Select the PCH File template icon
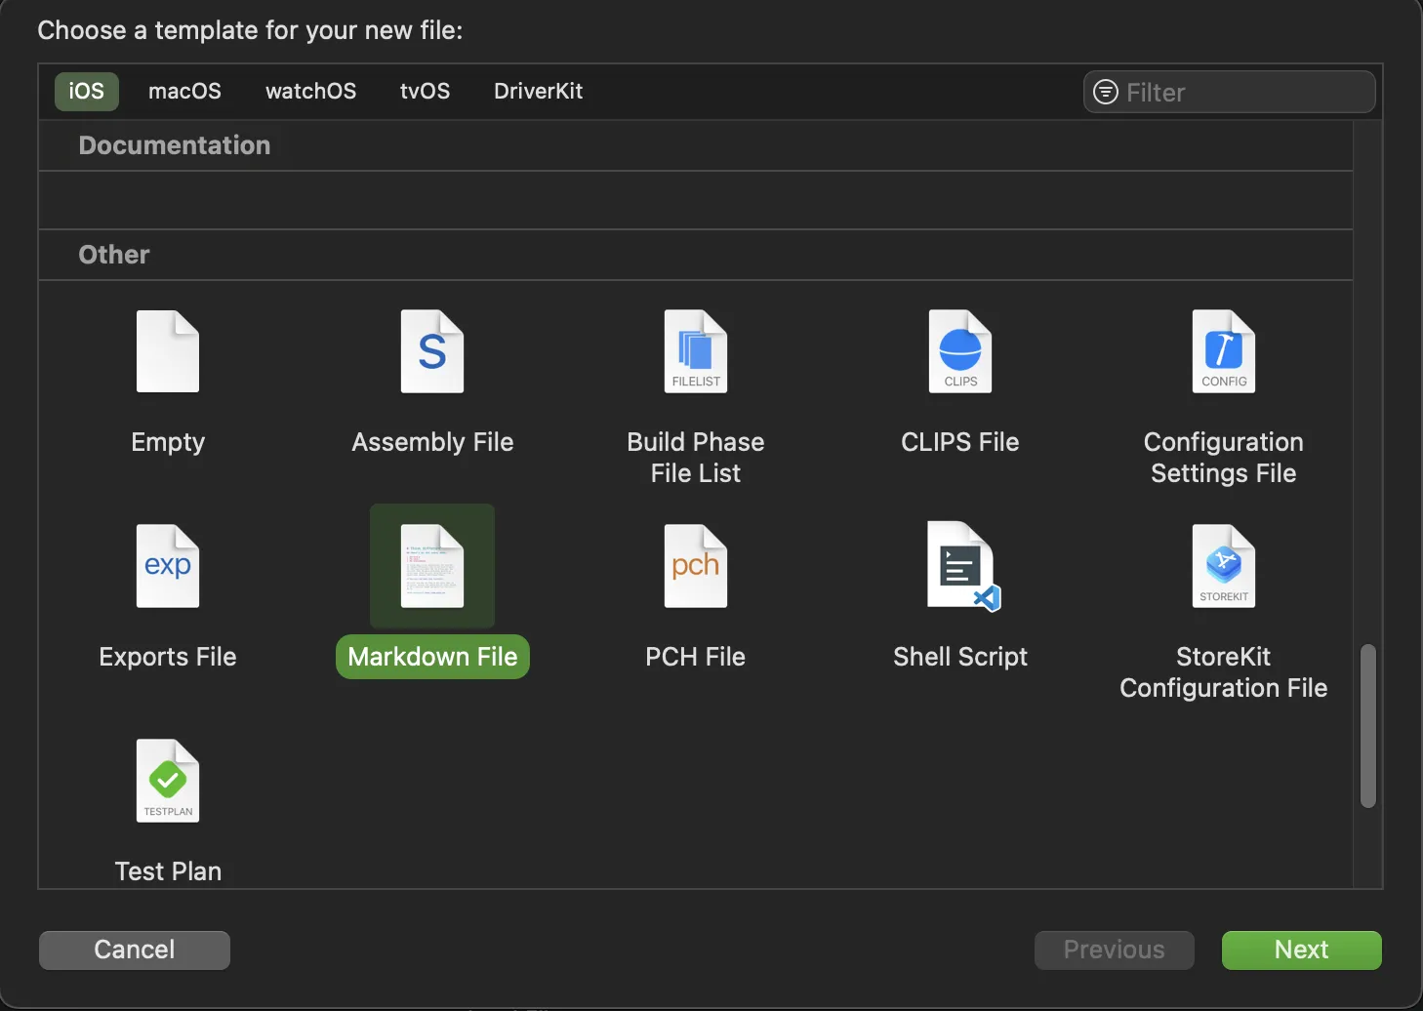Screen dimensions: 1423x1011 (696, 567)
